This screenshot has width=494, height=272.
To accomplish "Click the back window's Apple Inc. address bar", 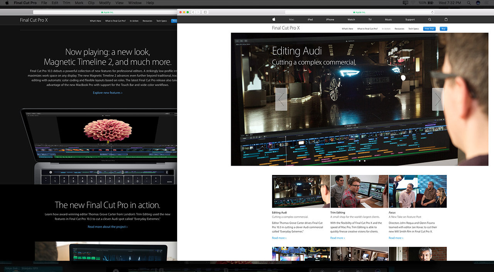I will [105, 12].
